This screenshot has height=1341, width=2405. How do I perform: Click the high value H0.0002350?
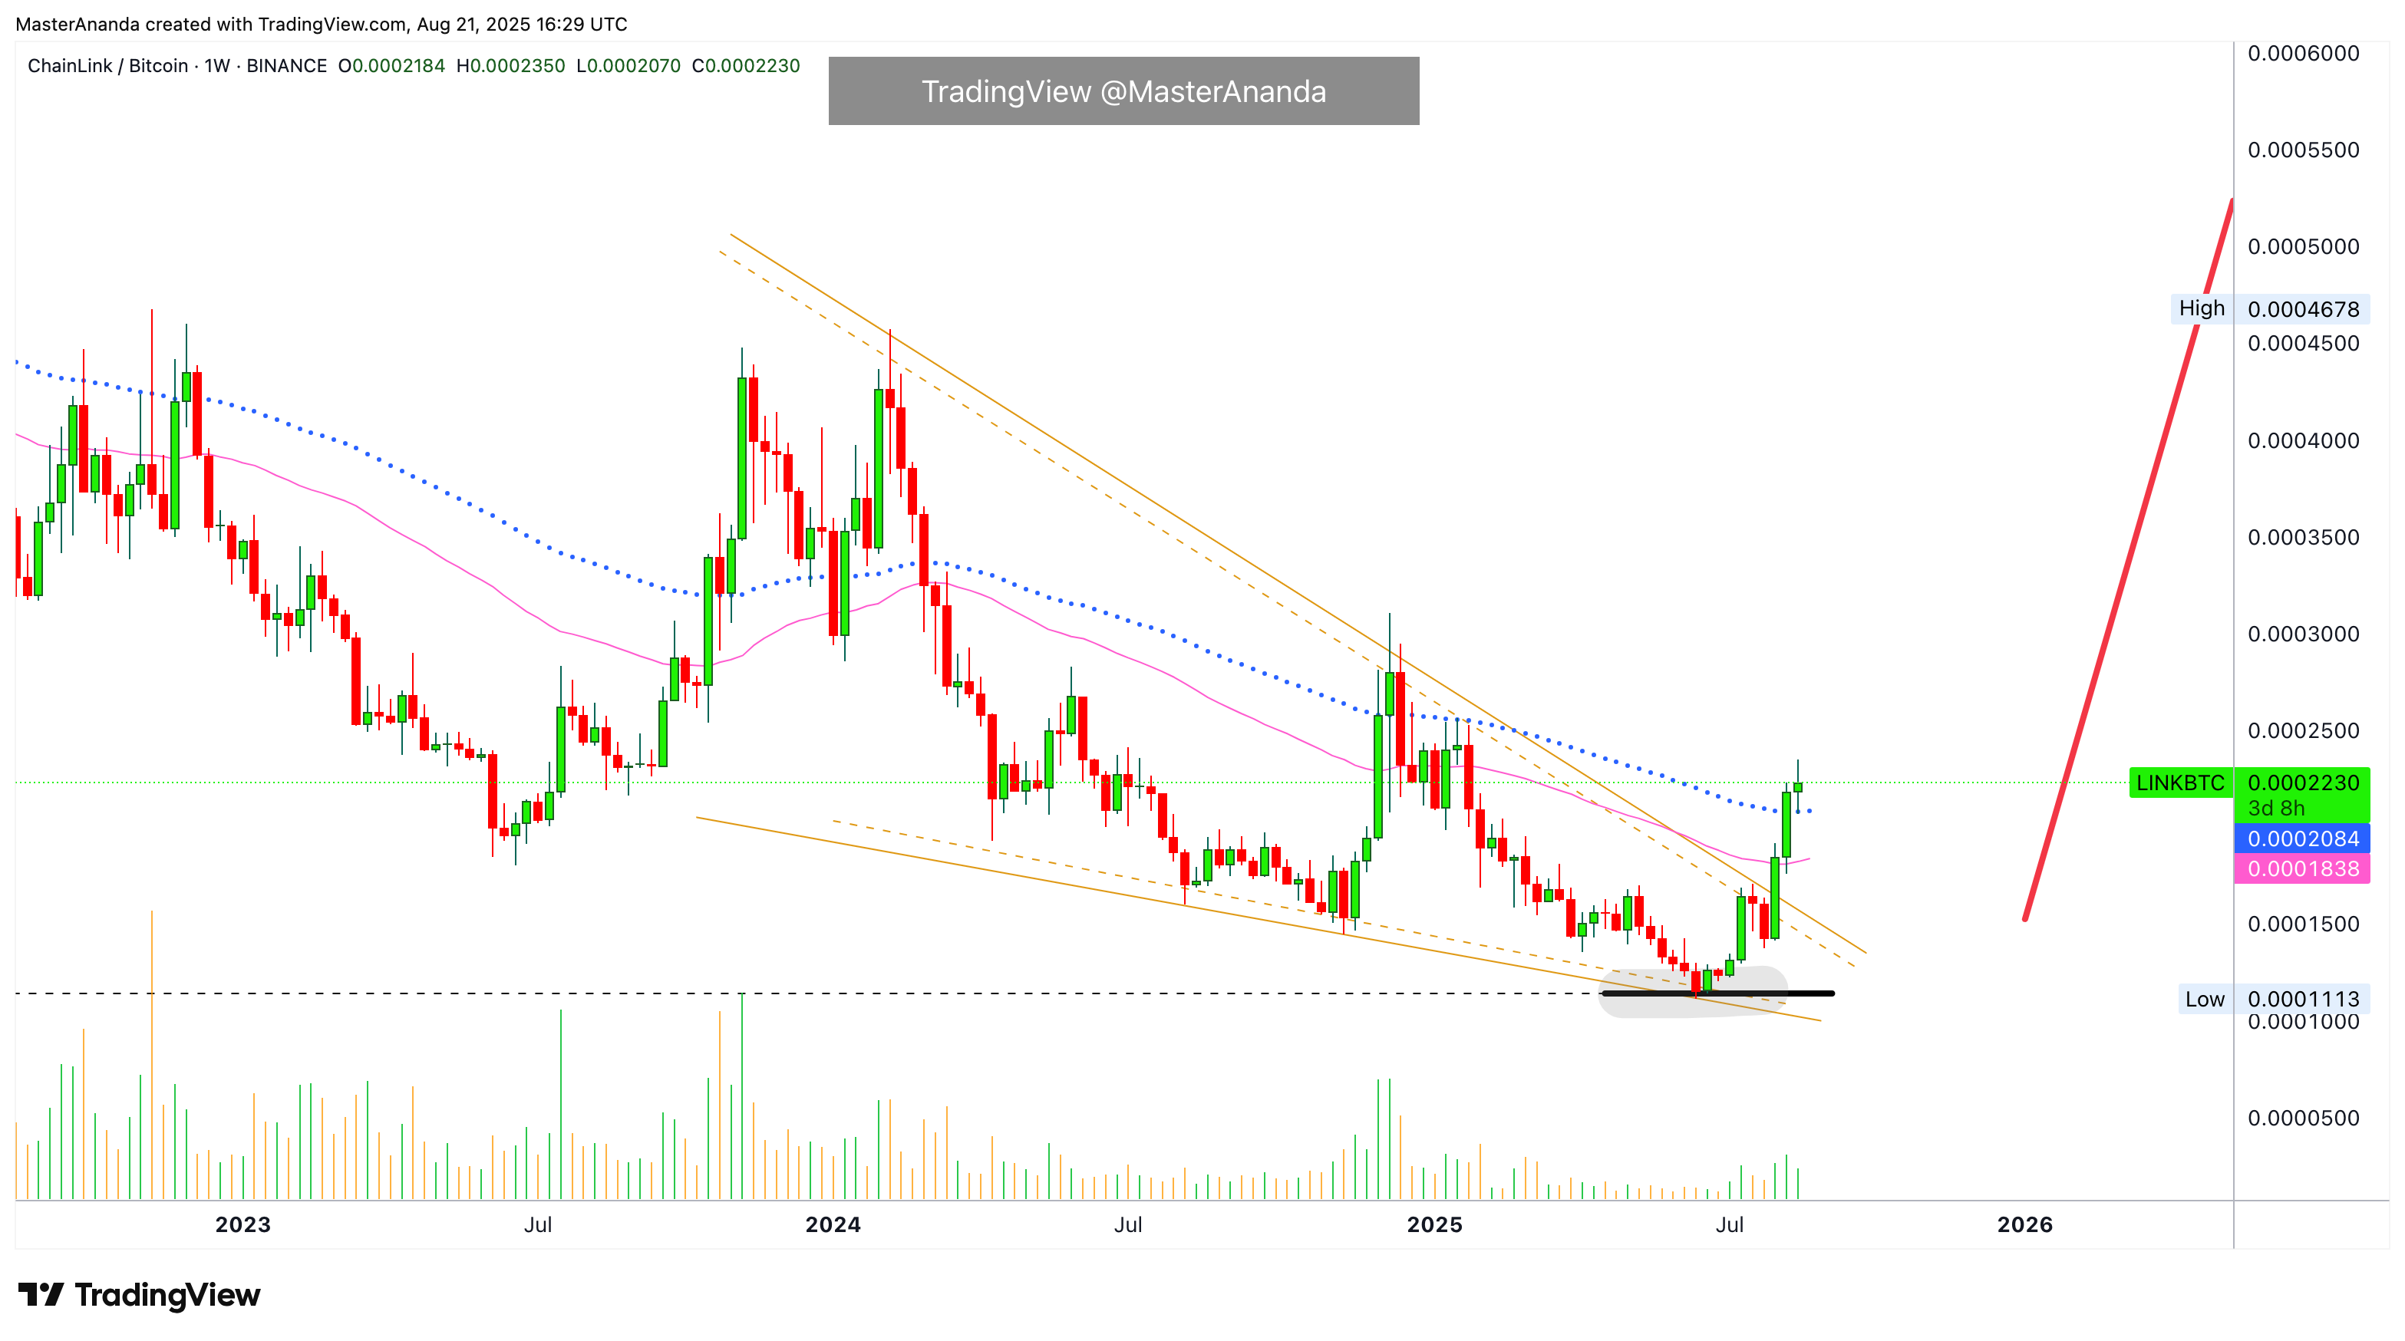click(x=510, y=66)
